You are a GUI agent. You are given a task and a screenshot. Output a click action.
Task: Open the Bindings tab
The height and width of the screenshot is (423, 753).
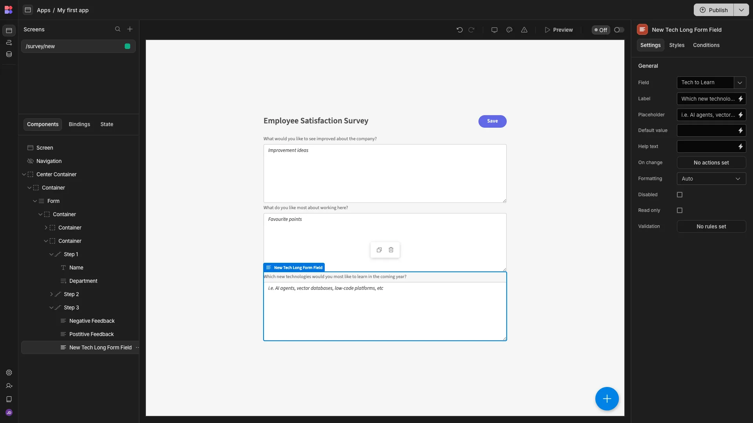(79, 124)
